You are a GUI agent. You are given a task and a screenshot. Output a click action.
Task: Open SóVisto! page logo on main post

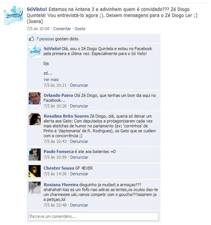pos(13,15)
